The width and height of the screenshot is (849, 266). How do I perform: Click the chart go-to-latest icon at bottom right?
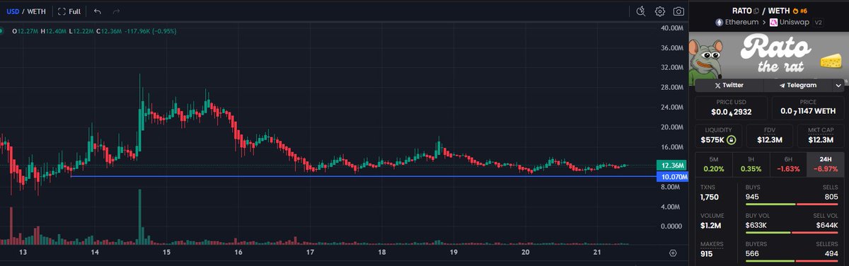tap(673, 253)
